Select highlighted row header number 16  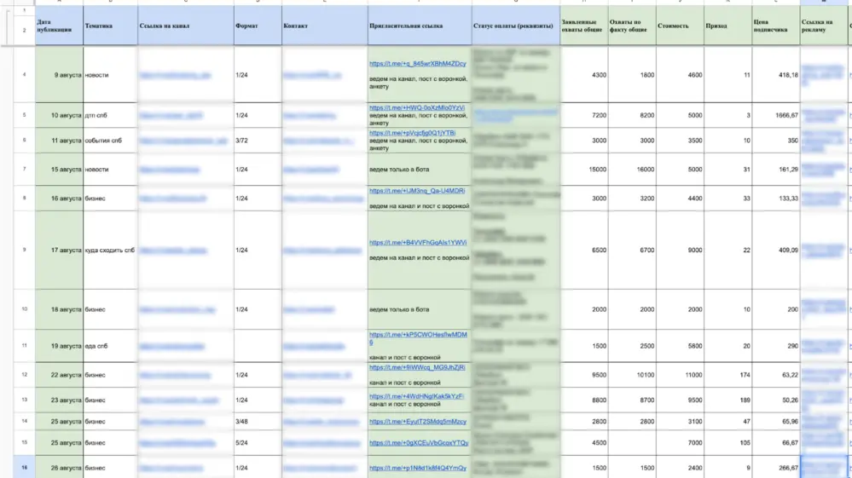(x=24, y=467)
